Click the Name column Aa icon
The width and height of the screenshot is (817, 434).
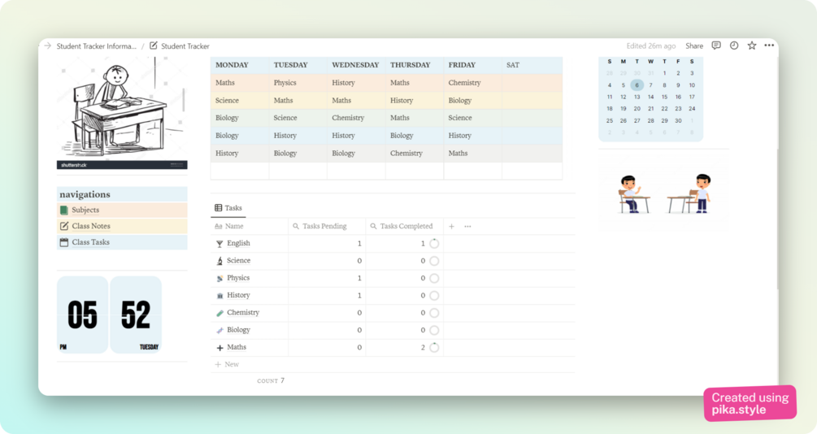click(x=219, y=226)
